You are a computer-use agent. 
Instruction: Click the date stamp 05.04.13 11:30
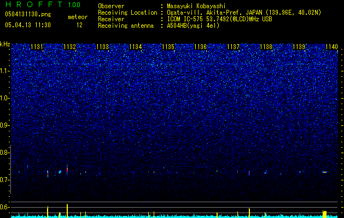(x=28, y=25)
